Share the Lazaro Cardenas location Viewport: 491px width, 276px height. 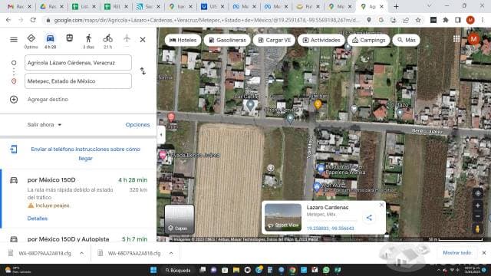369,218
